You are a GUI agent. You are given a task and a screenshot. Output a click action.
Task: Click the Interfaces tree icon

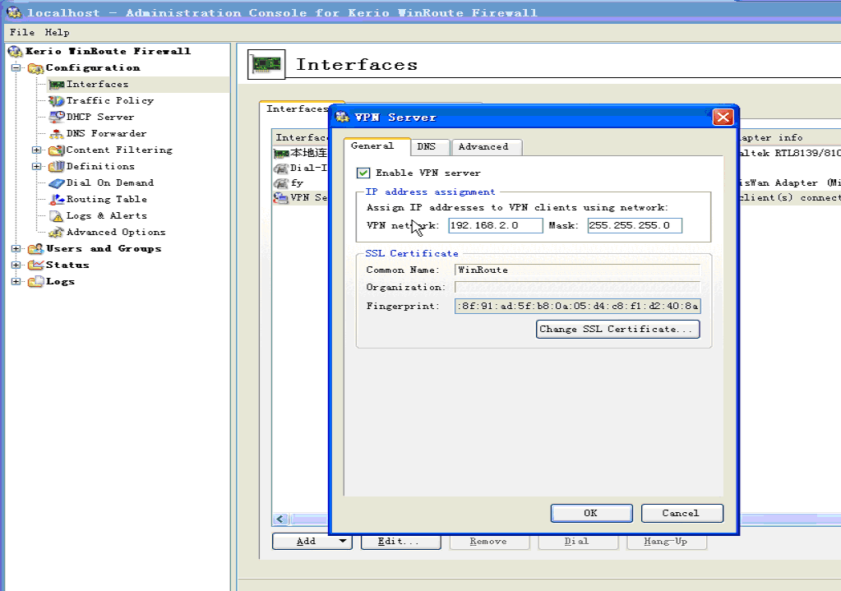(x=56, y=84)
